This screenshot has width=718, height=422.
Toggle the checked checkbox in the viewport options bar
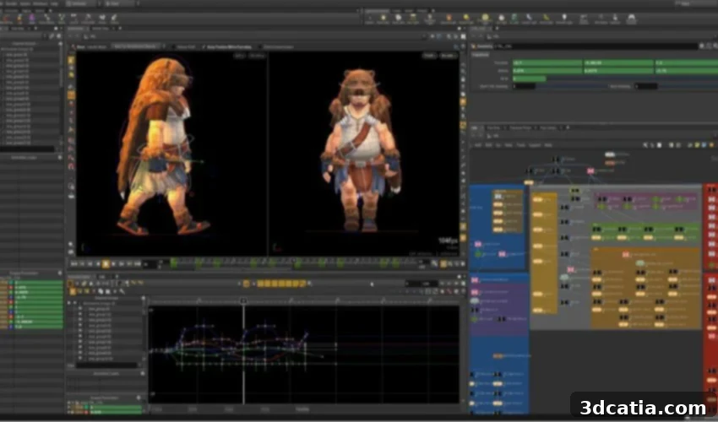204,46
